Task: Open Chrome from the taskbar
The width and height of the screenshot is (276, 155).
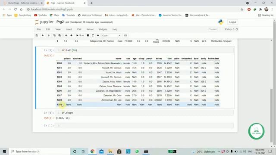Action: (x=92, y=151)
